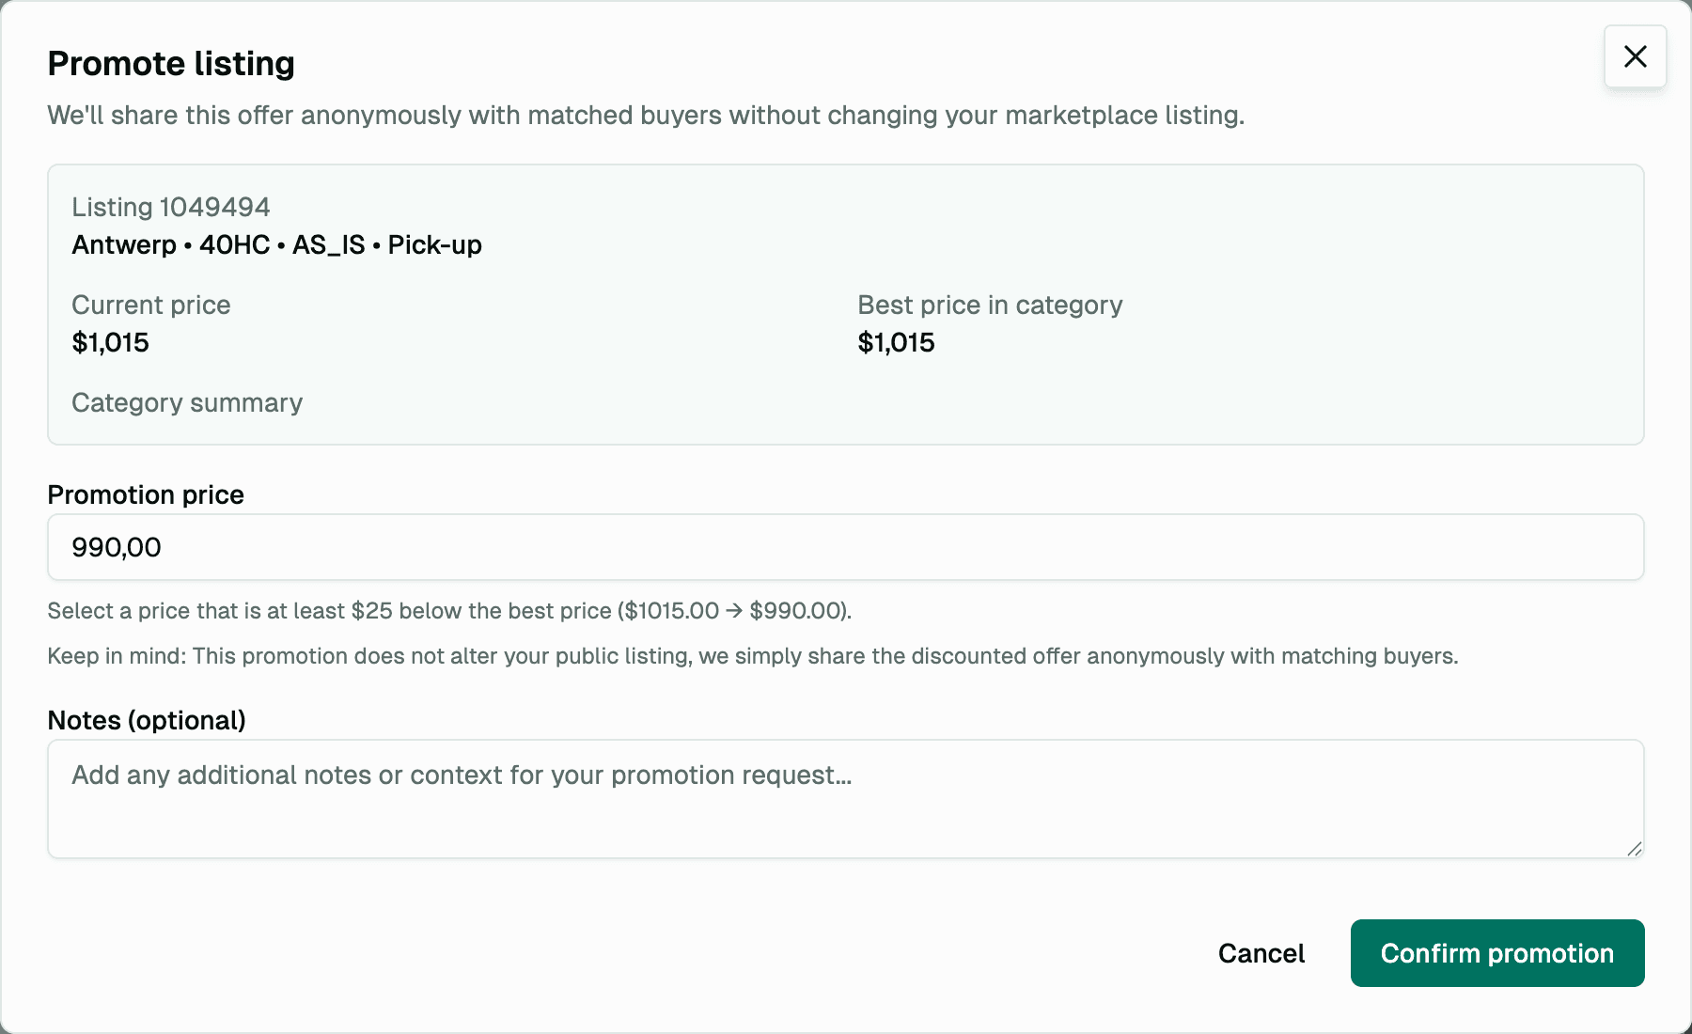This screenshot has height=1034, width=1692.
Task: Expand the Category summary section
Action: tap(187, 402)
